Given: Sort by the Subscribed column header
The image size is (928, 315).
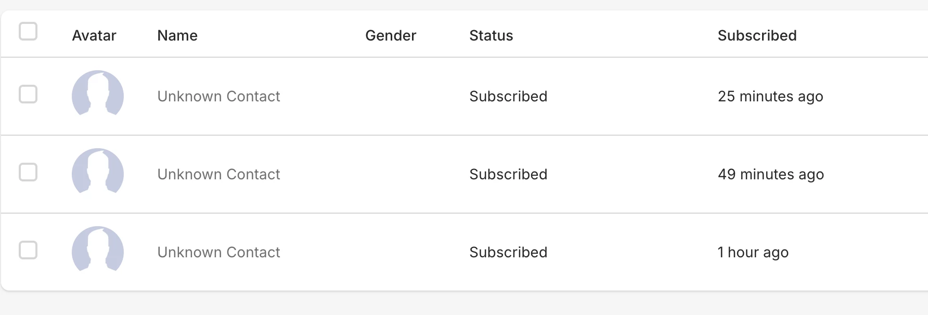Looking at the screenshot, I should point(757,35).
